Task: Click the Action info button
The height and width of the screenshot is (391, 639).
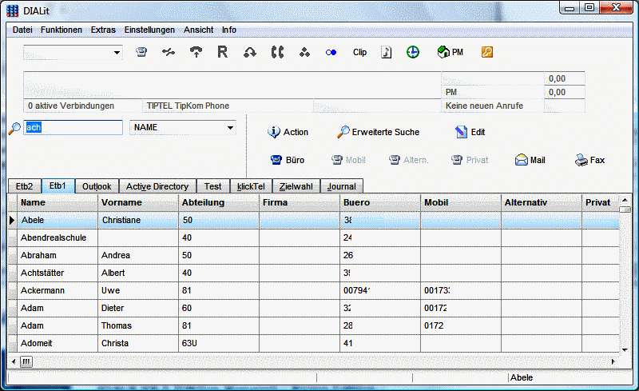Action: 288,132
